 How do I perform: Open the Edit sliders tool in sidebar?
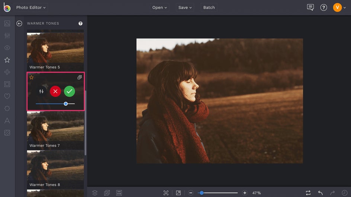tap(7, 36)
